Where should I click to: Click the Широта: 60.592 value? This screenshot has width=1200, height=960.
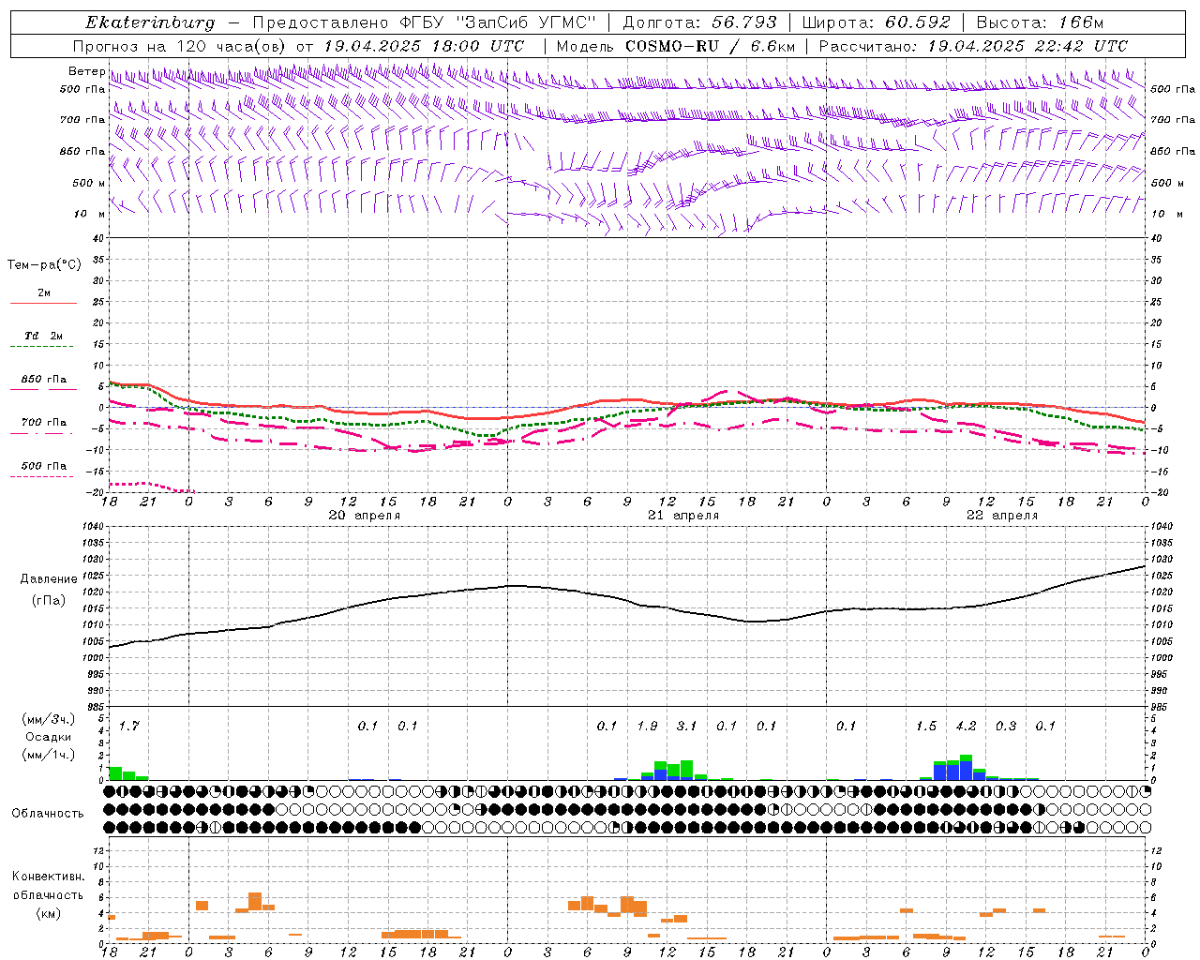coord(877,22)
